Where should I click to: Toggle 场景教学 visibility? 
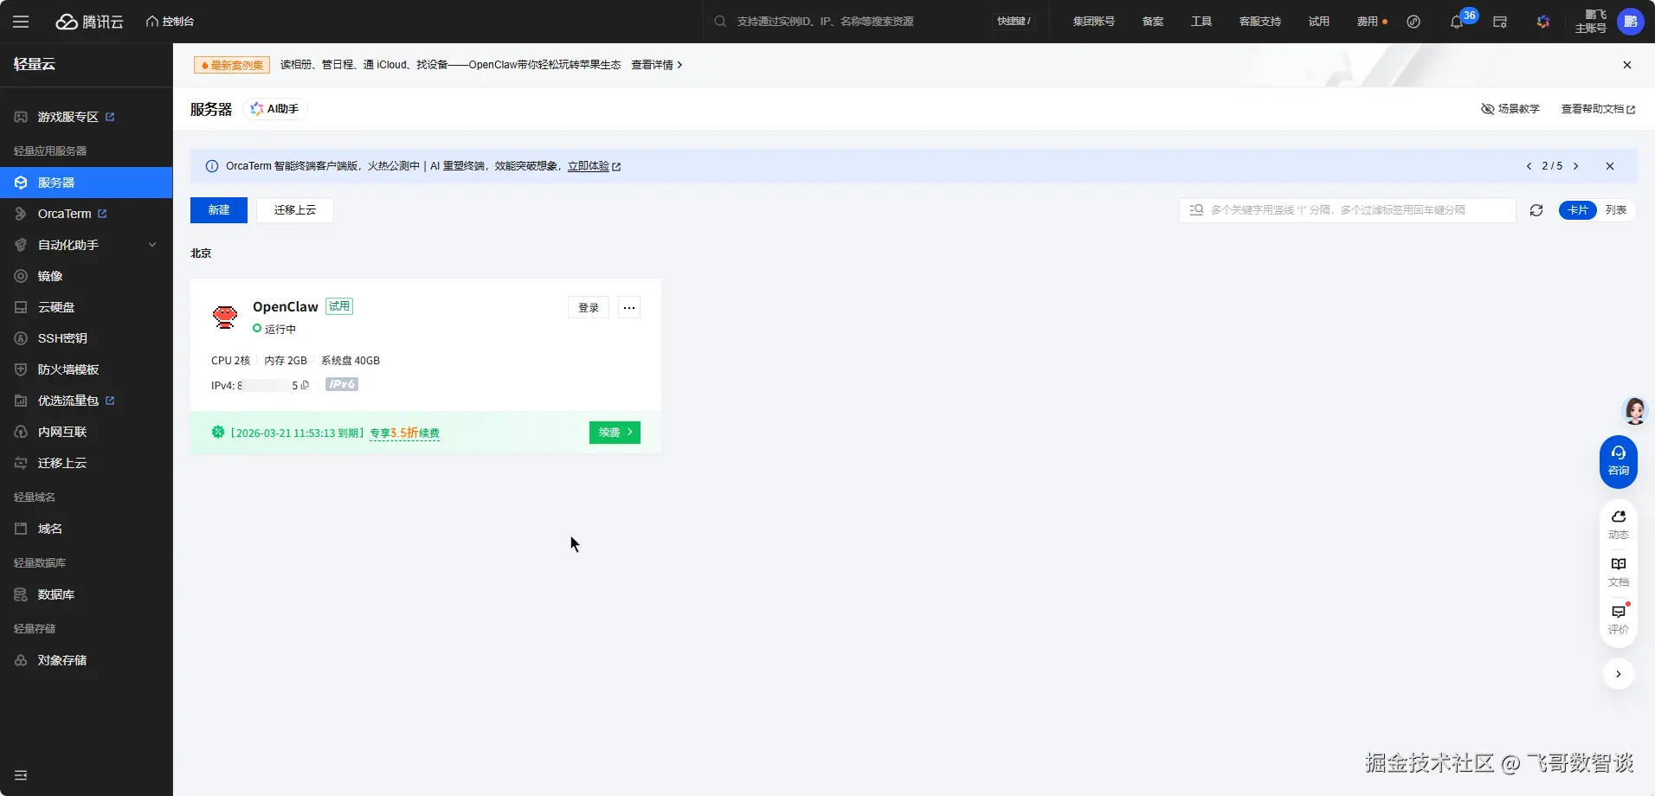1510,109
